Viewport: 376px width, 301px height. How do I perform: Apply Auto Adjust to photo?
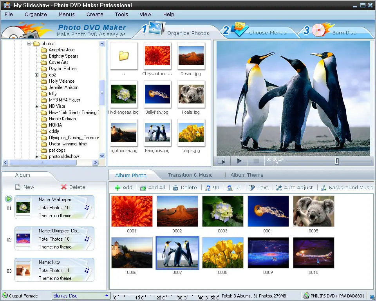[x=279, y=188]
